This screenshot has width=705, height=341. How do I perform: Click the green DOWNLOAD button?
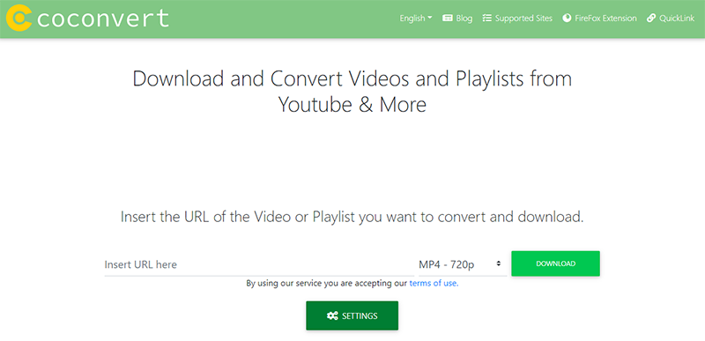(x=555, y=263)
